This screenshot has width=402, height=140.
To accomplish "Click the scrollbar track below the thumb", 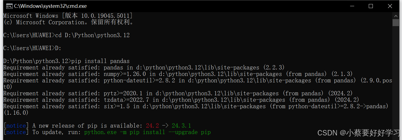I will pyautogui.click(x=396, y=81).
